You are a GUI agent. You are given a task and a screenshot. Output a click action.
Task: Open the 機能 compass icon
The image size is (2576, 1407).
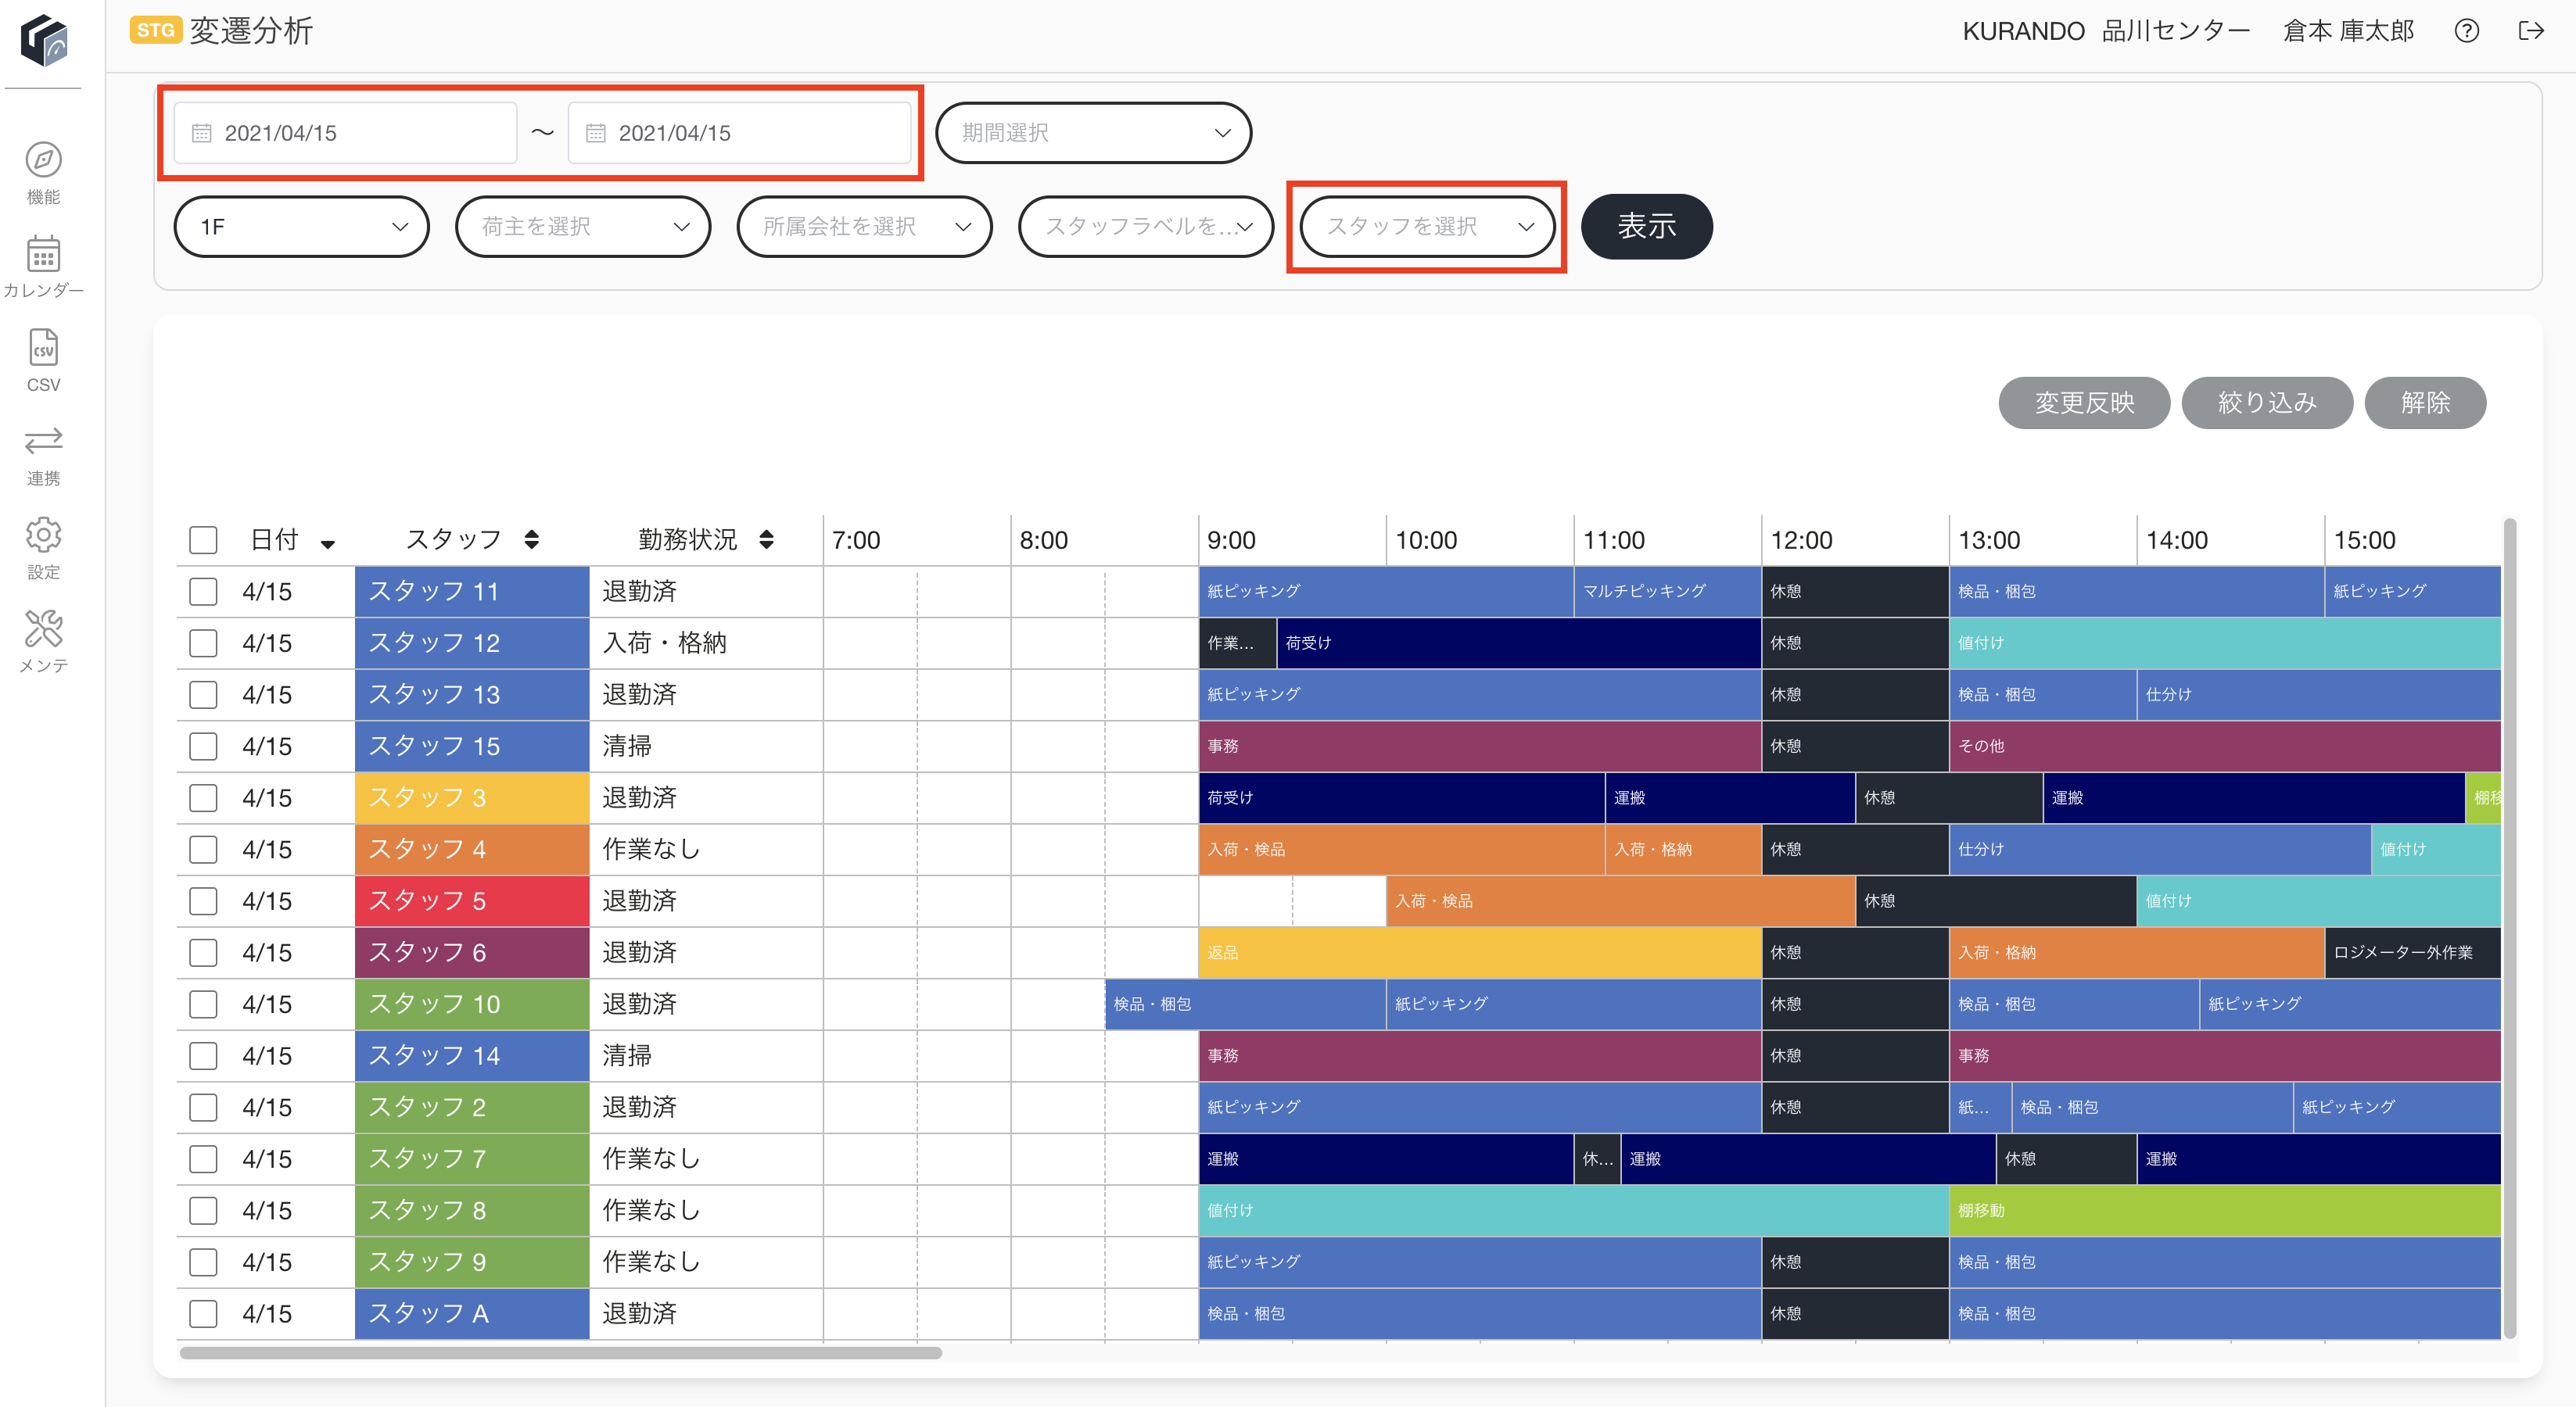(x=43, y=160)
